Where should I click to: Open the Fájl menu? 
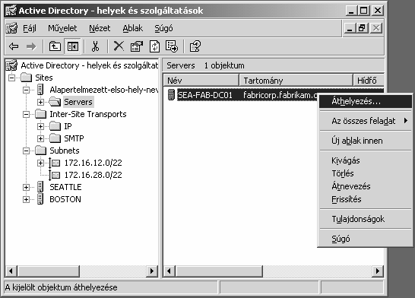30,28
